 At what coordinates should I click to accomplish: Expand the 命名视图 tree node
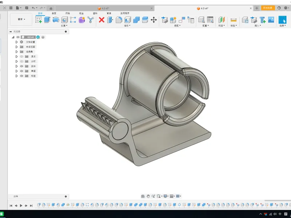click(16, 47)
